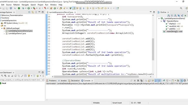Open dropdown arrow next to Debug button

26,8
